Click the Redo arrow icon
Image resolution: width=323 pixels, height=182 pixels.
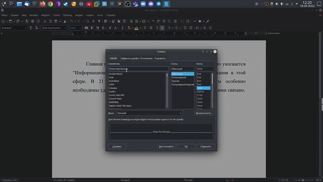click(79, 21)
